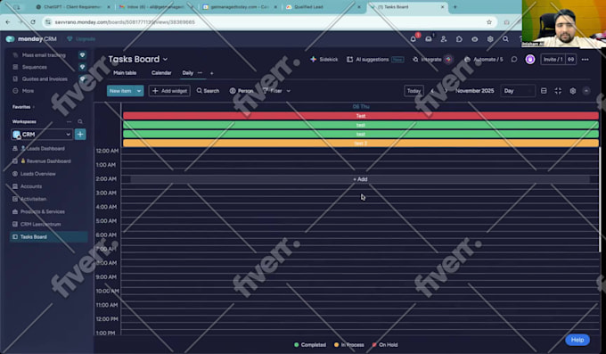Open the orange test 2 event
This screenshot has width=606, height=354.
coord(361,144)
